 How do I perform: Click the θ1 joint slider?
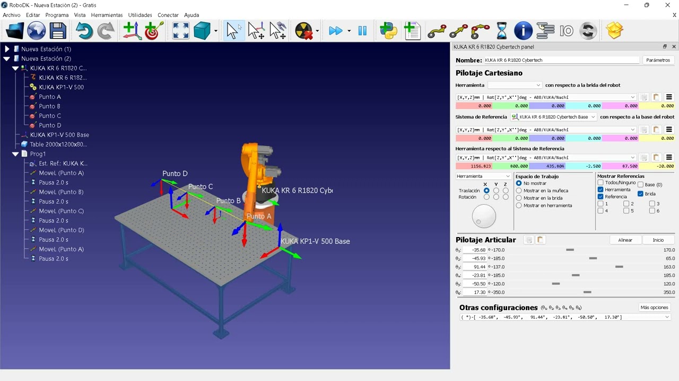click(570, 250)
